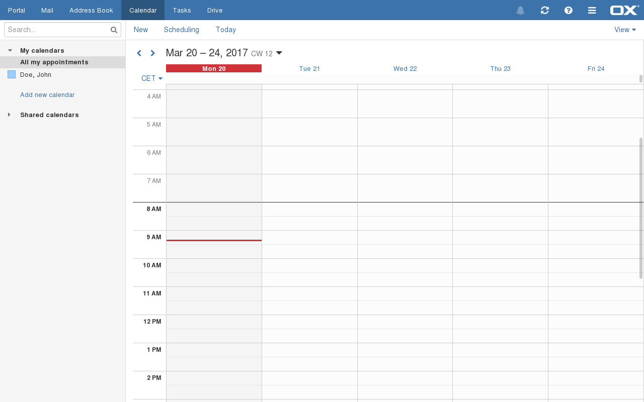Click the Add new calendar link
Image resolution: width=644 pixels, height=402 pixels.
tap(47, 95)
